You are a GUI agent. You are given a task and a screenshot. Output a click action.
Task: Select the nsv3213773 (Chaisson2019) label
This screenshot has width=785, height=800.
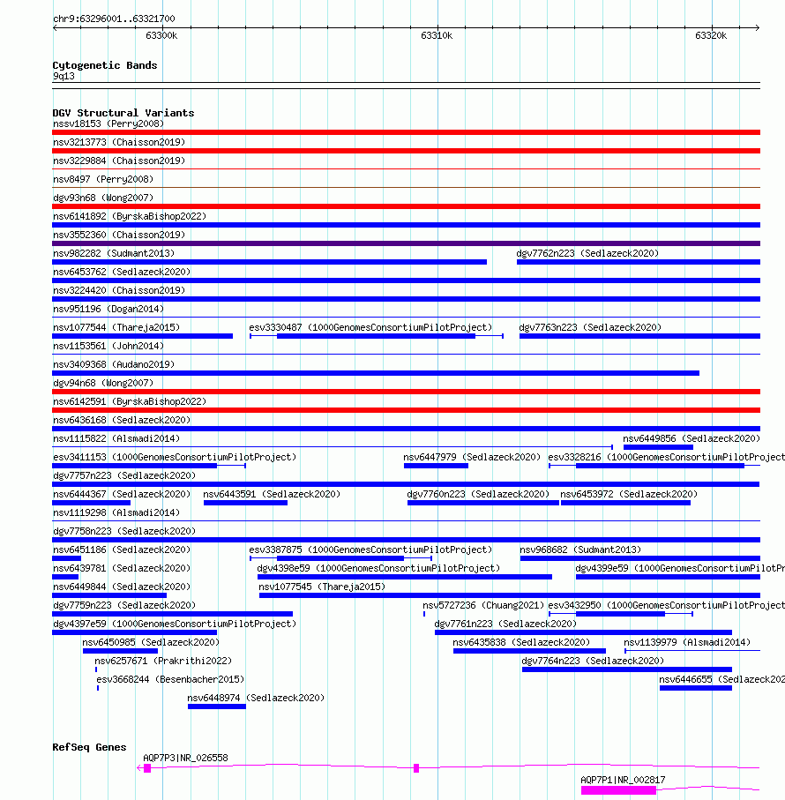click(119, 142)
